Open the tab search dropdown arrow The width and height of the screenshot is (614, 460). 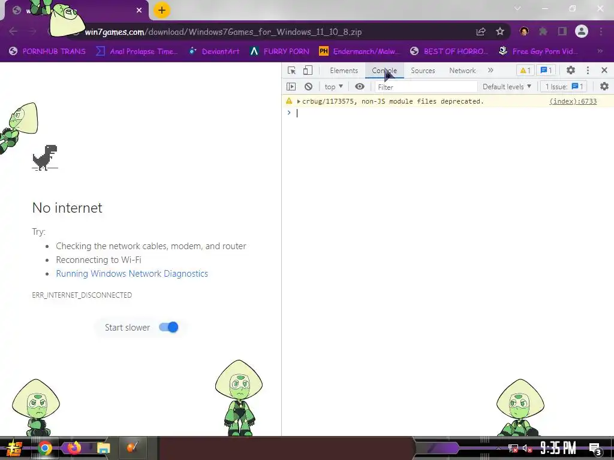click(x=517, y=8)
